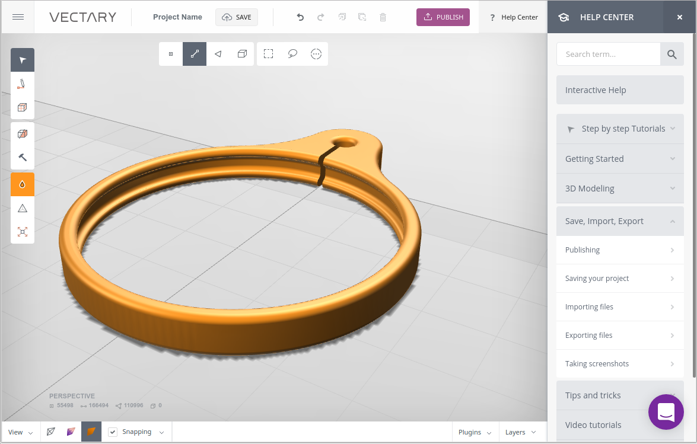Select the hammer tool in left toolbar
The image size is (697, 444).
tap(23, 158)
